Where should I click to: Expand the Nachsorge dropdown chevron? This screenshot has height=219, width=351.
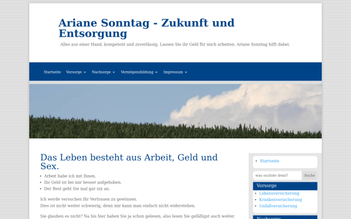click(113, 72)
